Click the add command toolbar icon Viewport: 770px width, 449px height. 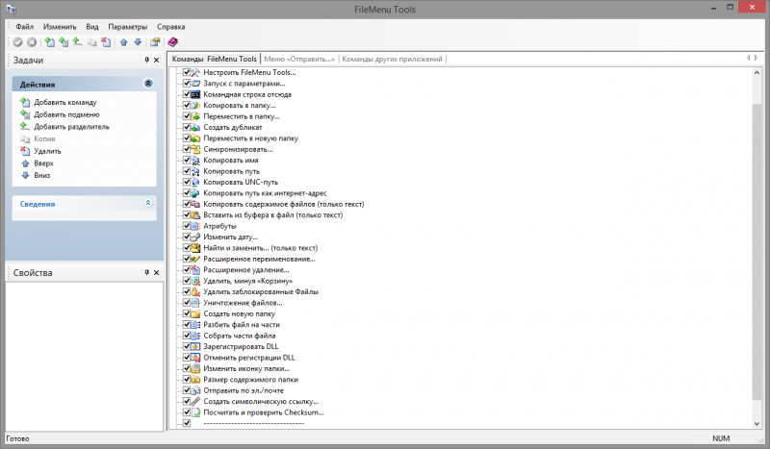(x=49, y=42)
